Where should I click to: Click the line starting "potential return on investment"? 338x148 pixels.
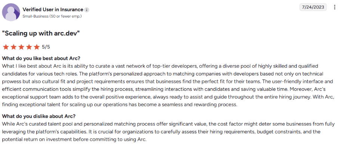pos(74,139)
